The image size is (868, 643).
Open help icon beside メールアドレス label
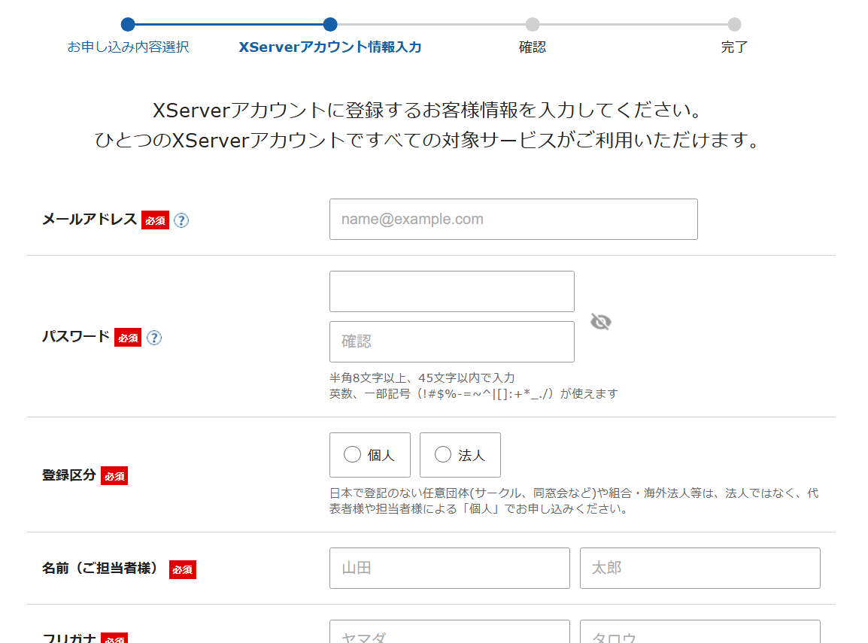[x=181, y=220]
